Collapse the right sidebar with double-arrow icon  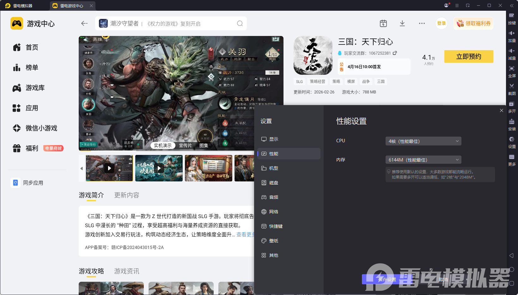tap(512, 5)
